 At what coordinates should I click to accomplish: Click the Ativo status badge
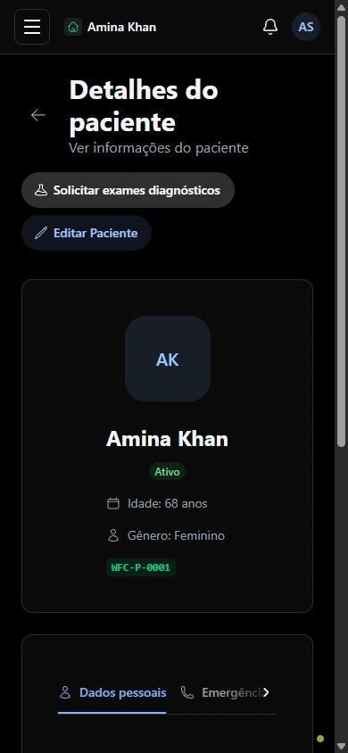[x=167, y=472]
